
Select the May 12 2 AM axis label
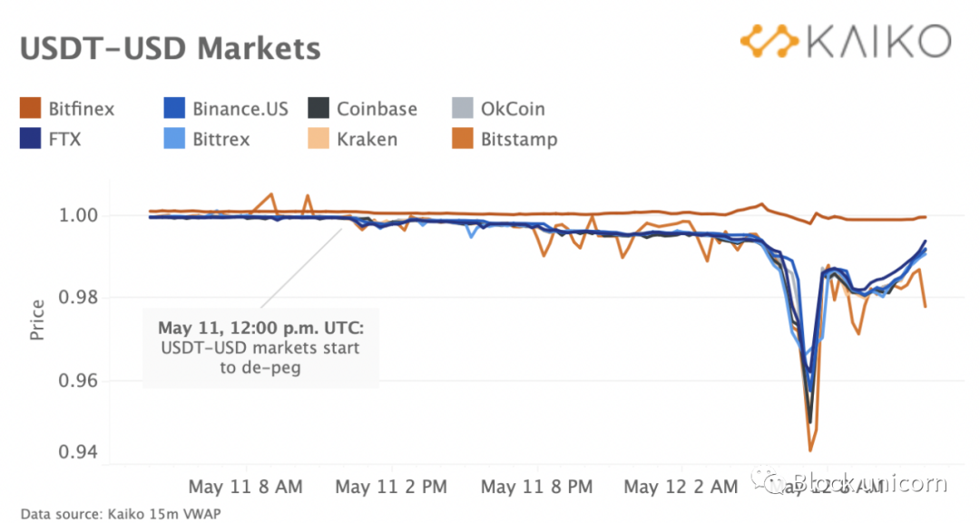[x=681, y=488]
